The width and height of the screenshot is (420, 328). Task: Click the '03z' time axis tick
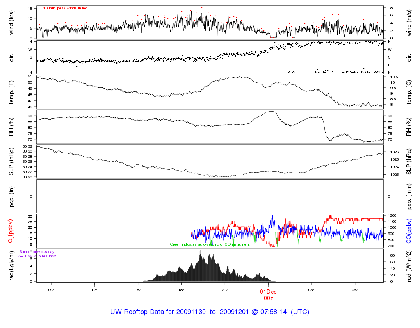311,290
